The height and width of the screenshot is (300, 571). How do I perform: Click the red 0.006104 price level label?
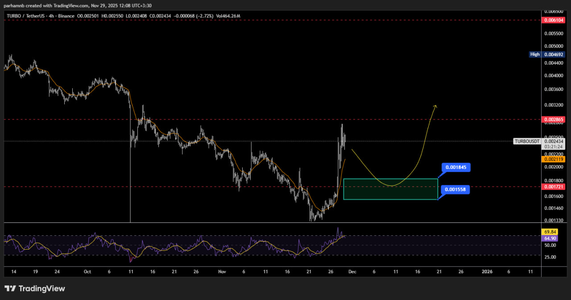click(x=553, y=20)
